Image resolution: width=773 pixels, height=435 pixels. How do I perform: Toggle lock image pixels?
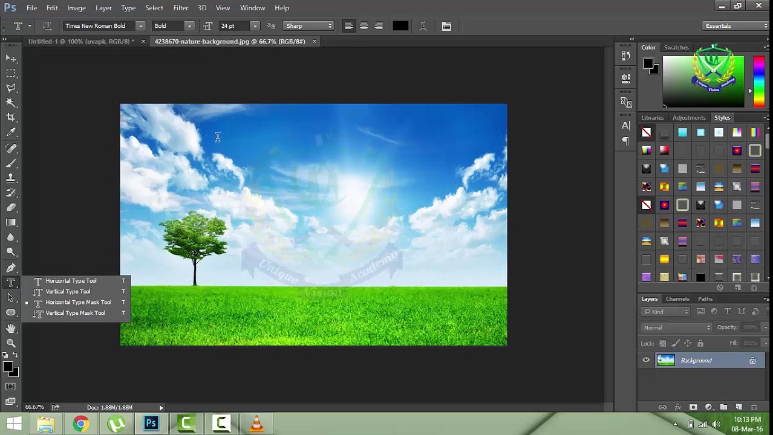pos(675,344)
